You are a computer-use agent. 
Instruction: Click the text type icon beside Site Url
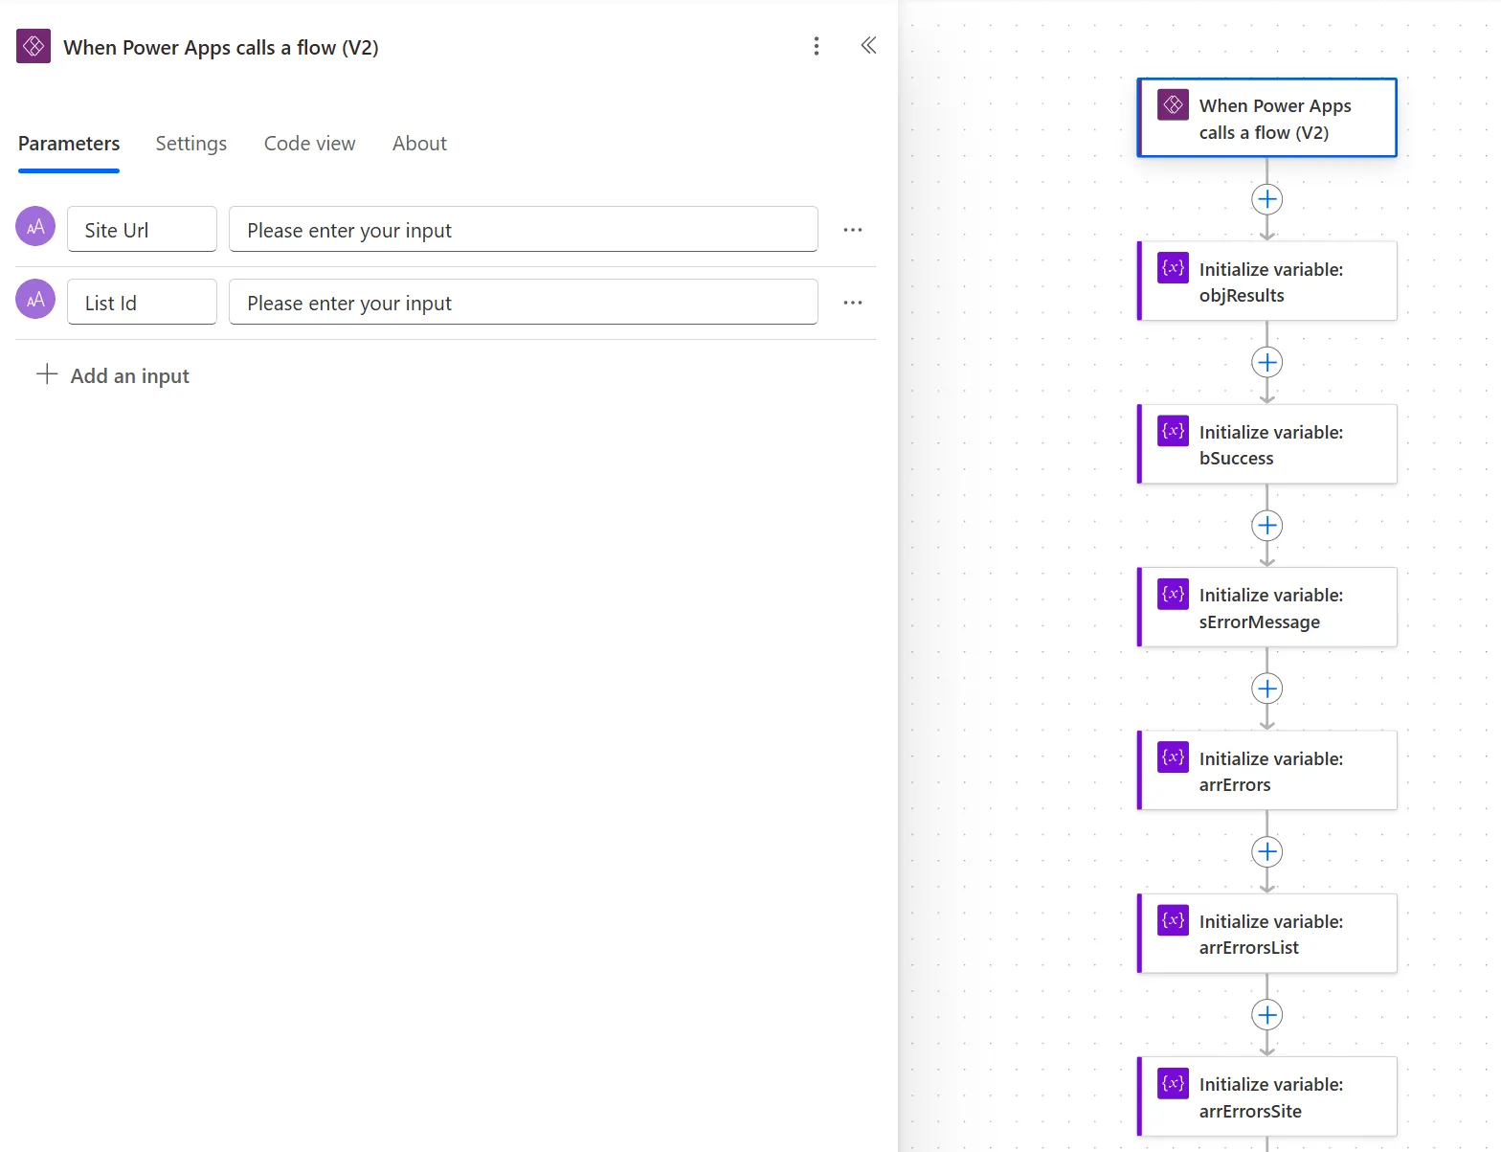point(35,227)
